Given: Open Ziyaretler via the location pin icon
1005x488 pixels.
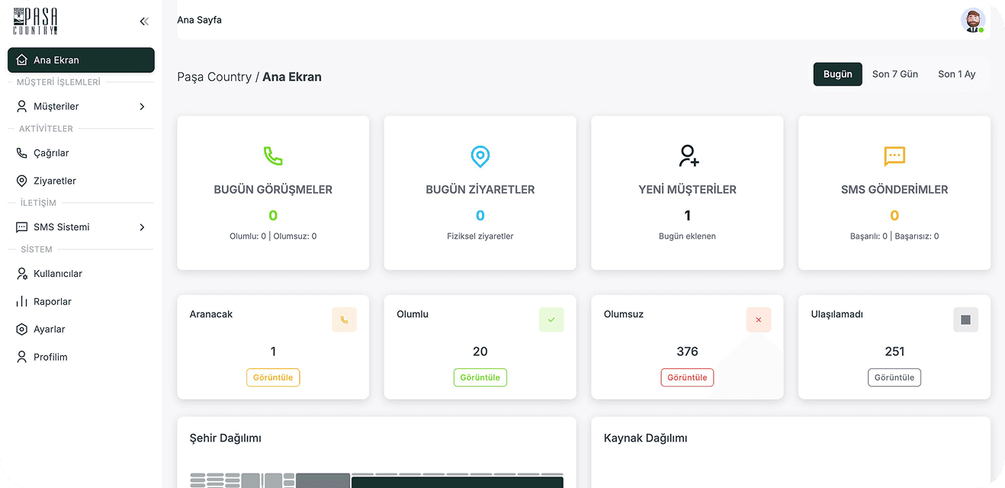Looking at the screenshot, I should tap(22, 181).
